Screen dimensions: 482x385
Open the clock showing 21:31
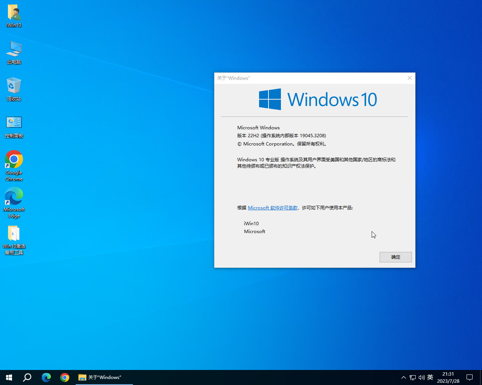(448, 377)
